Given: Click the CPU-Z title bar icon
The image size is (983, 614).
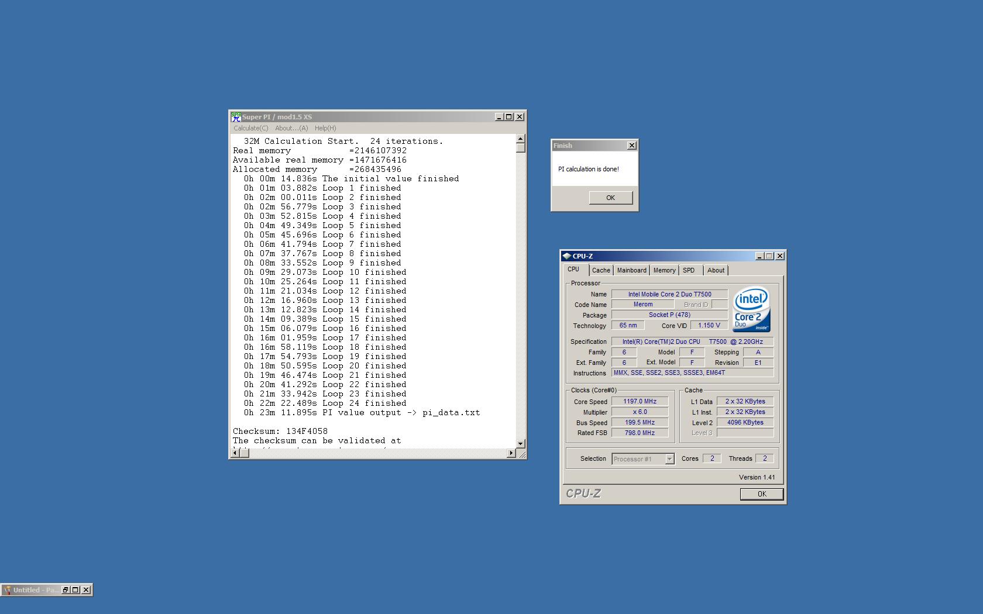Looking at the screenshot, I should point(566,256).
